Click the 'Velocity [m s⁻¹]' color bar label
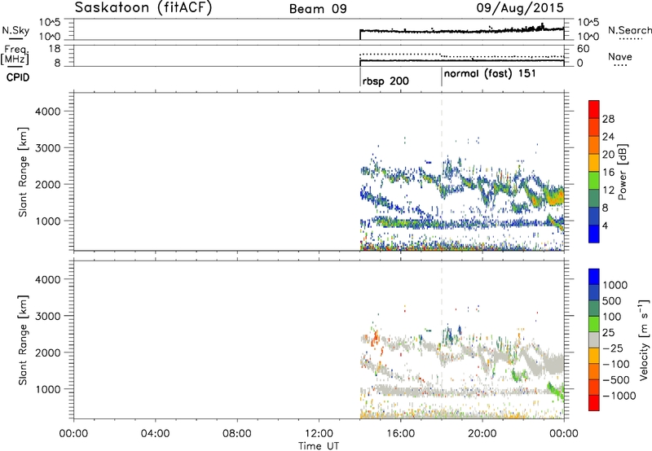Image resolution: width=652 pixels, height=451 pixels. coord(644,339)
